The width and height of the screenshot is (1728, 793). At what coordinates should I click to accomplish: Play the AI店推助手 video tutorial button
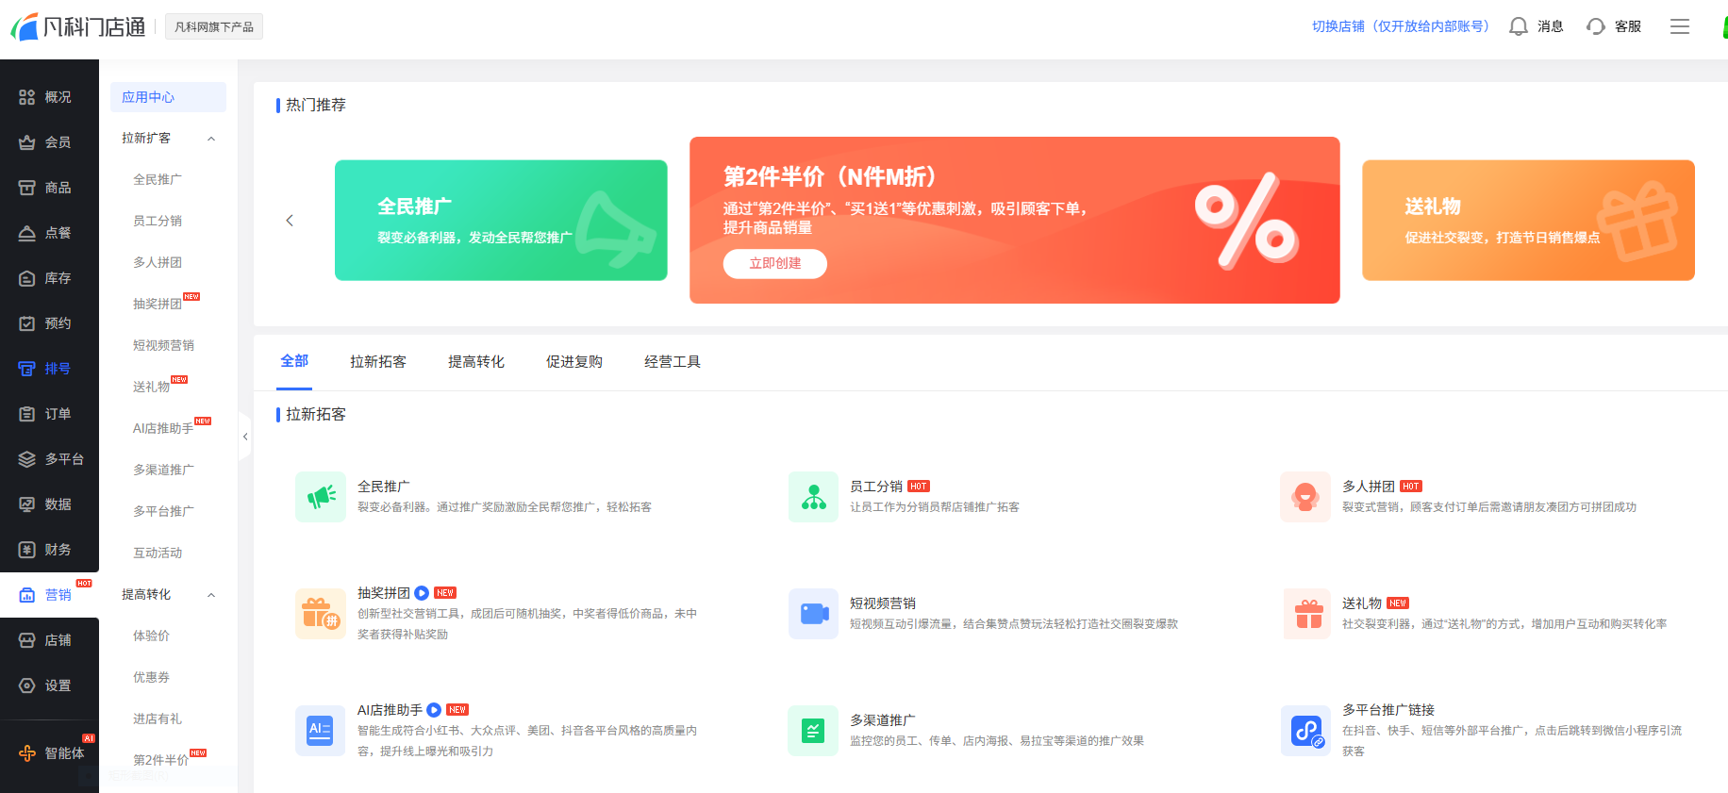click(434, 710)
